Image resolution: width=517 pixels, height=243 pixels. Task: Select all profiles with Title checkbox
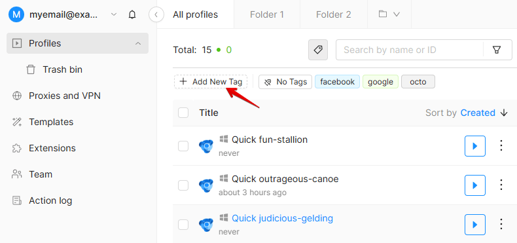(x=183, y=113)
